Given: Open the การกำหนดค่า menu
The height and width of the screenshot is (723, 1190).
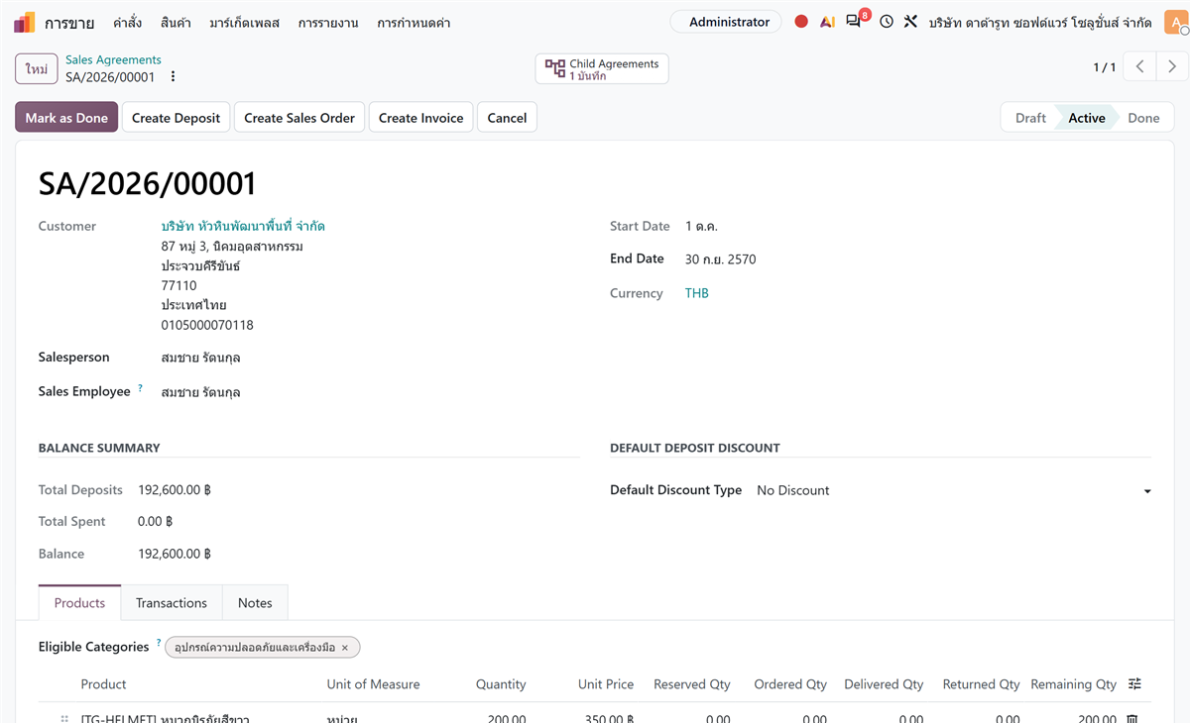Looking at the screenshot, I should [414, 22].
